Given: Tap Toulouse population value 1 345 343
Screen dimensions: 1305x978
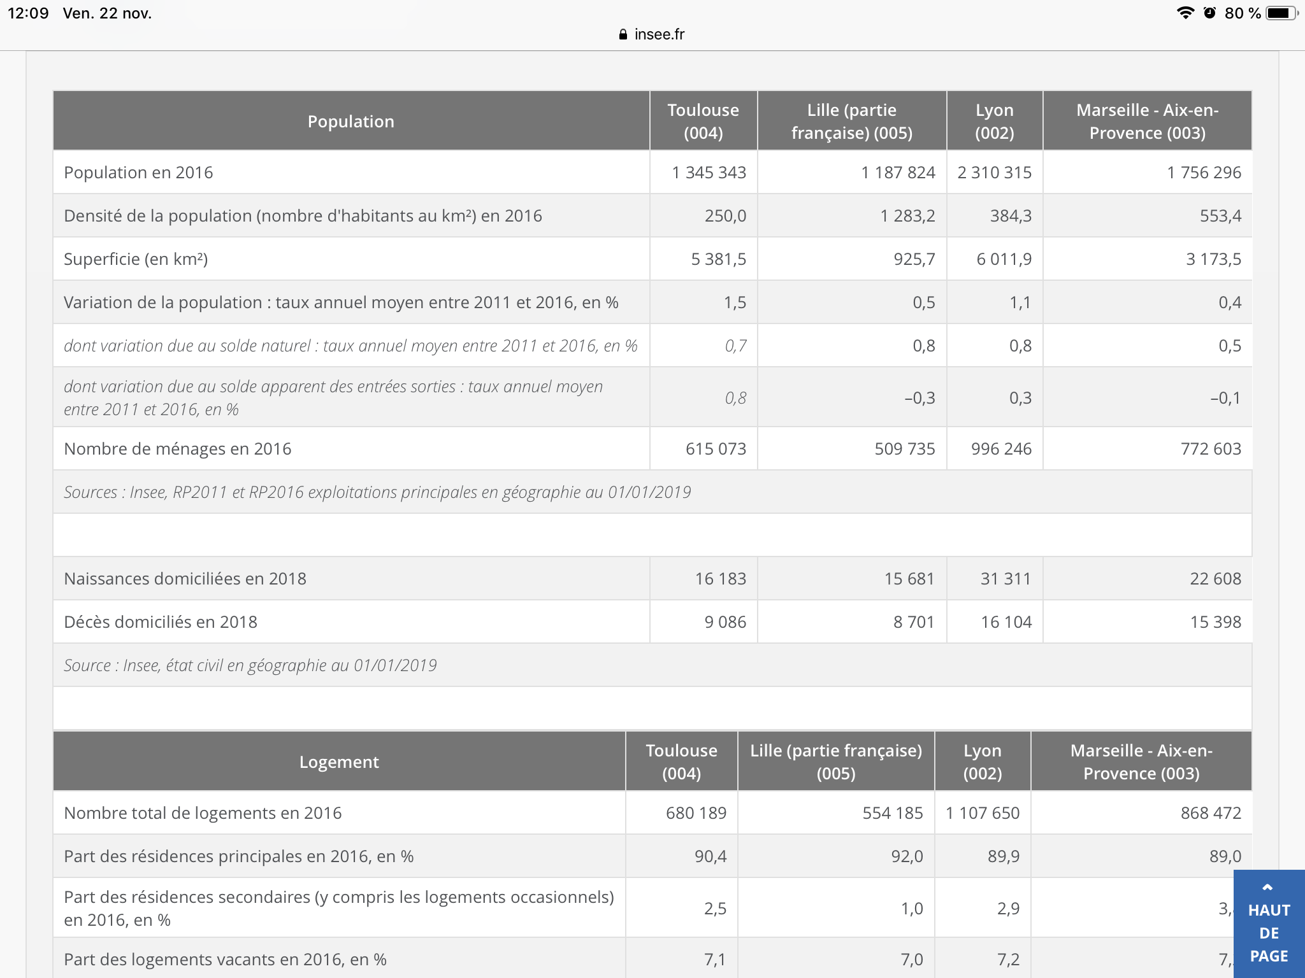Looking at the screenshot, I should pos(709,173).
